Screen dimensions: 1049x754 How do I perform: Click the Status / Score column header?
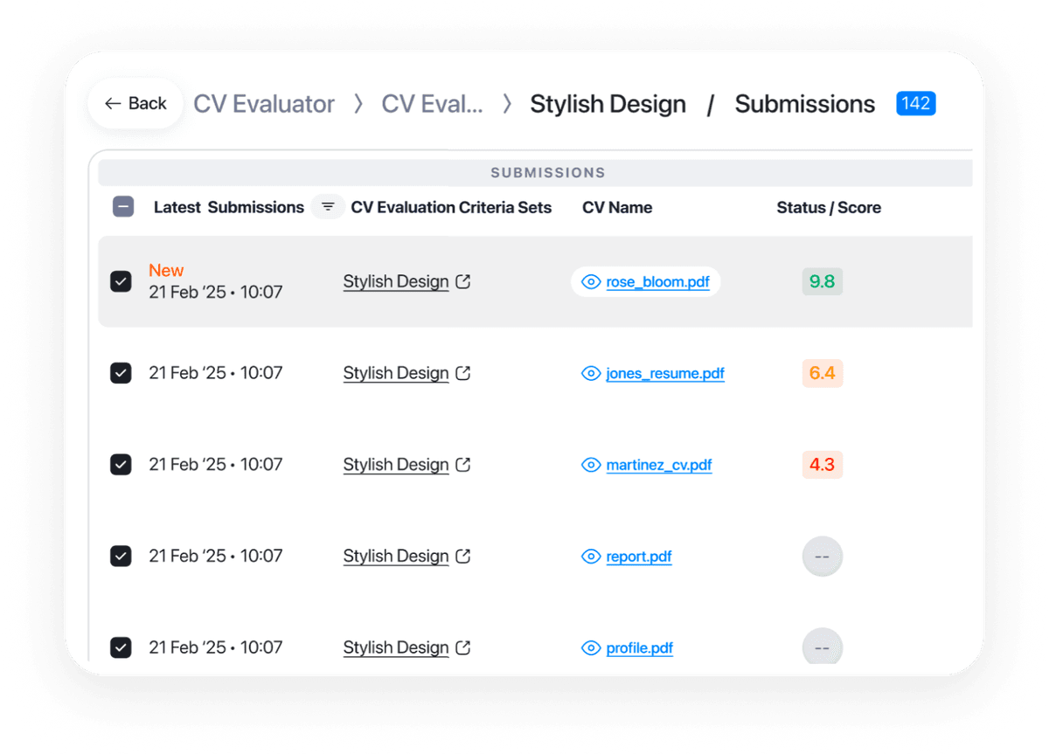(829, 207)
